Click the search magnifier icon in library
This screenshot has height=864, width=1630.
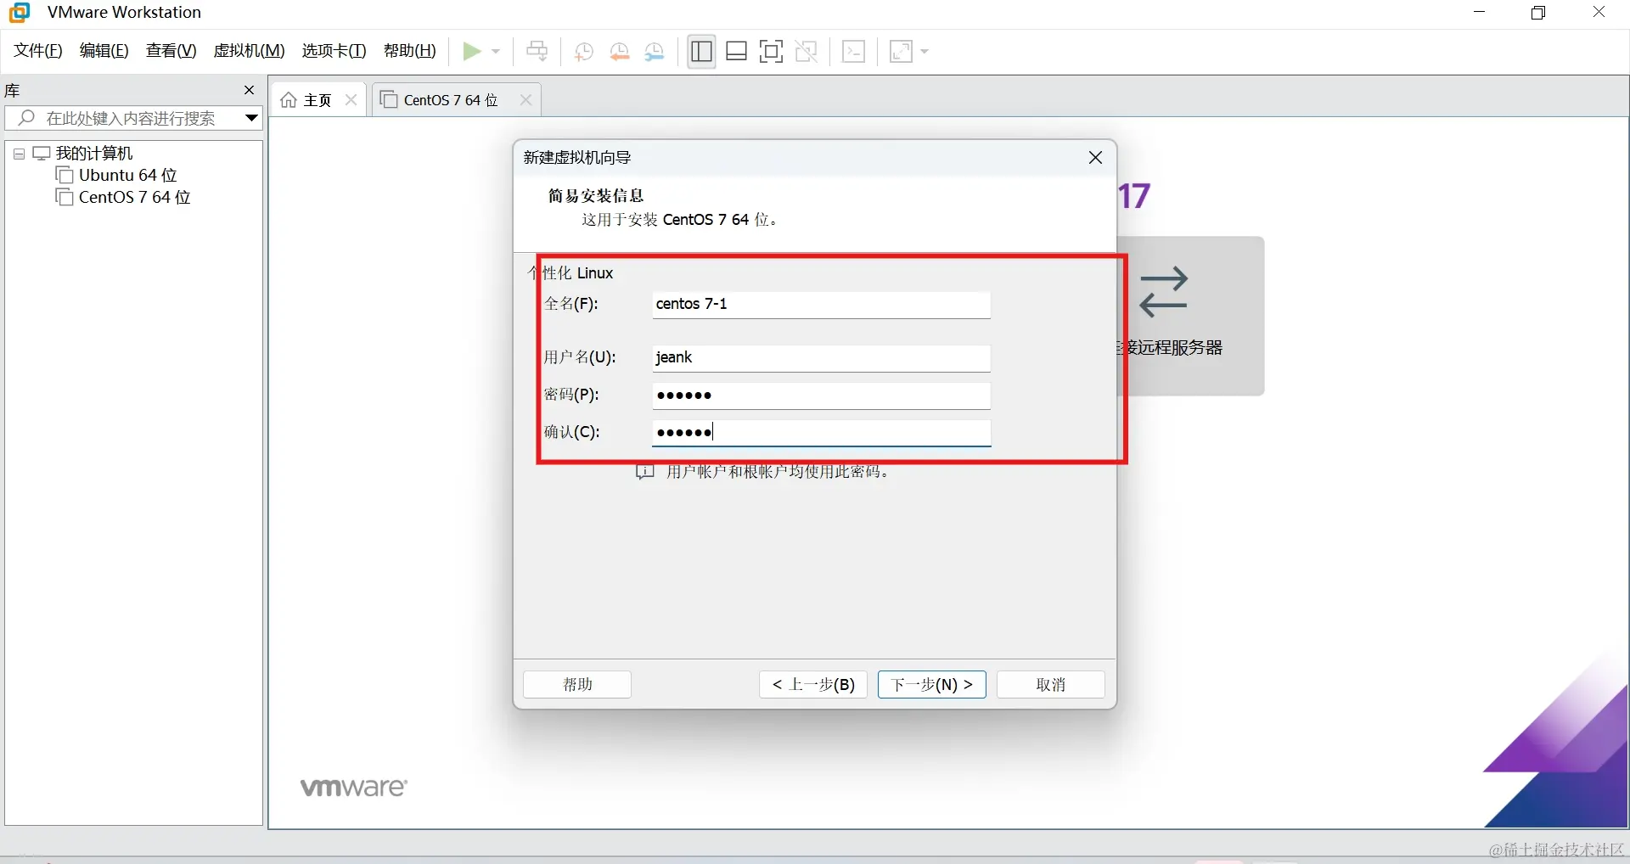pos(26,118)
